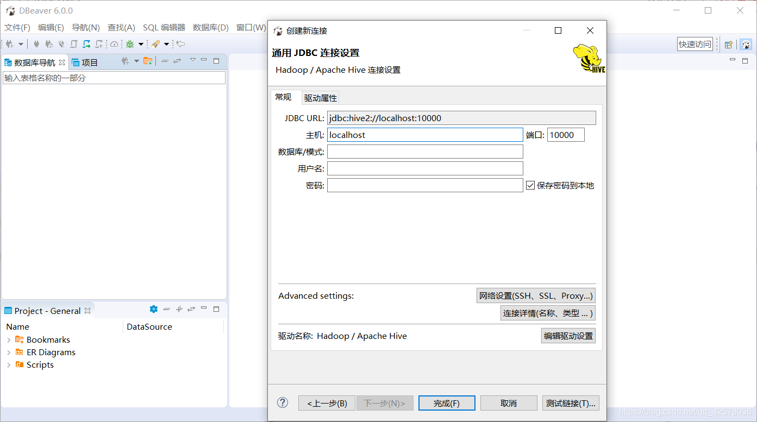Click the Rollback transaction icon in toolbar
Screen dimensions: 757x422
click(99, 44)
